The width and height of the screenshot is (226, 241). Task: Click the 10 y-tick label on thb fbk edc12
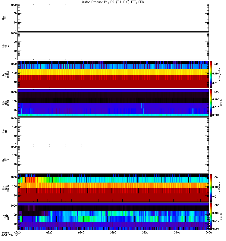pos(15,82)
